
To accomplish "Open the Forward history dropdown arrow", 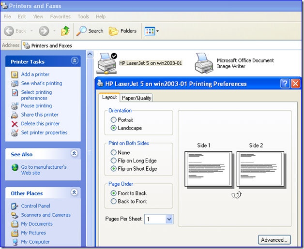I will tap(55, 30).
